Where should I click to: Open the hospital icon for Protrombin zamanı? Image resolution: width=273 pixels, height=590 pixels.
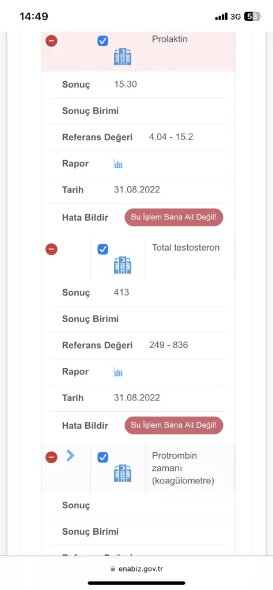pos(123,473)
